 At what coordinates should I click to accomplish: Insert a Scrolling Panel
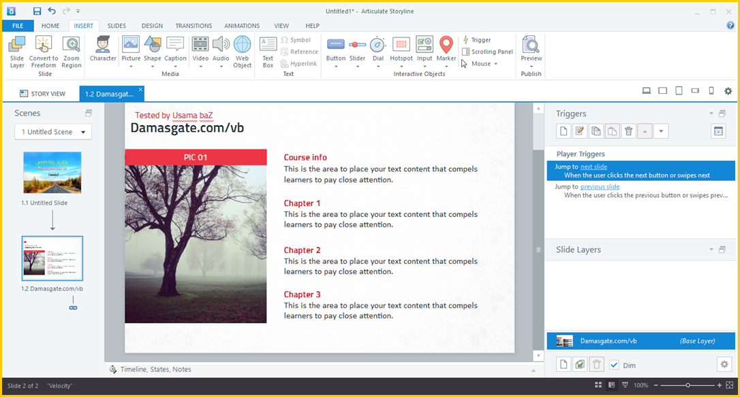pyautogui.click(x=487, y=52)
